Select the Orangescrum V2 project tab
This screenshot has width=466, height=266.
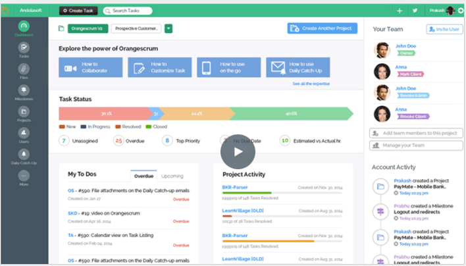(88, 28)
